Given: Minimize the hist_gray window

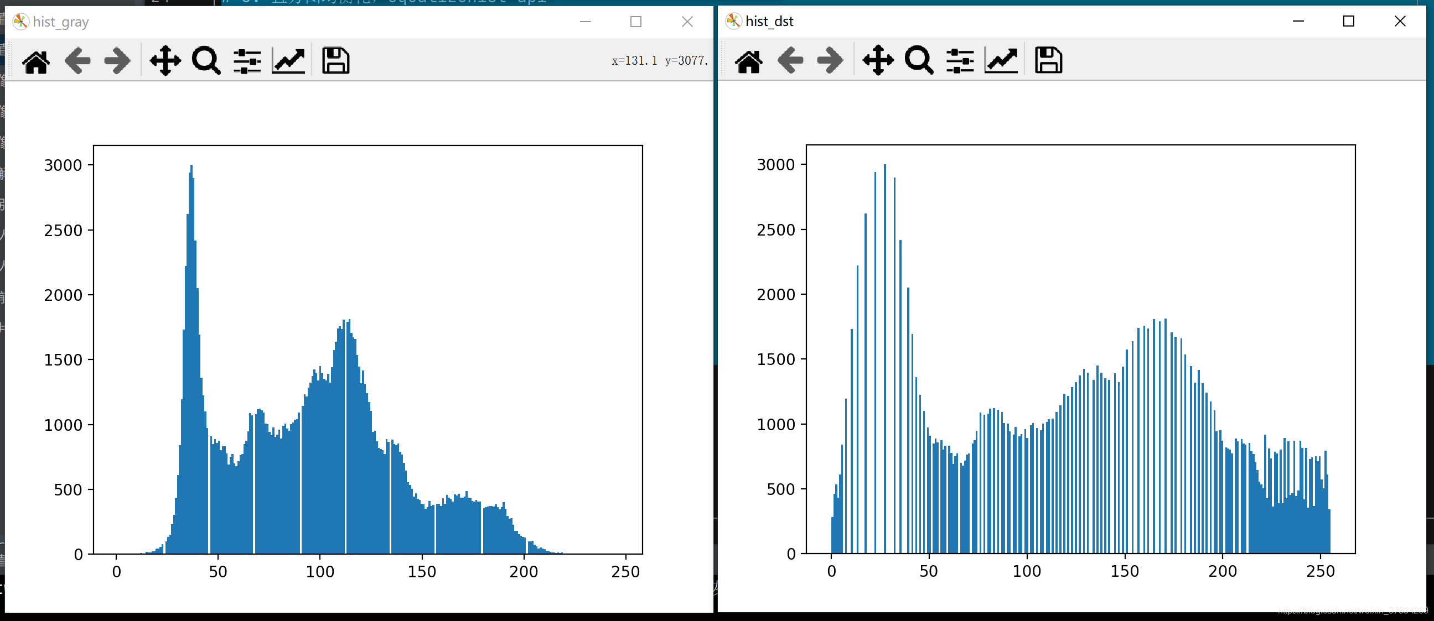Looking at the screenshot, I should [x=585, y=22].
